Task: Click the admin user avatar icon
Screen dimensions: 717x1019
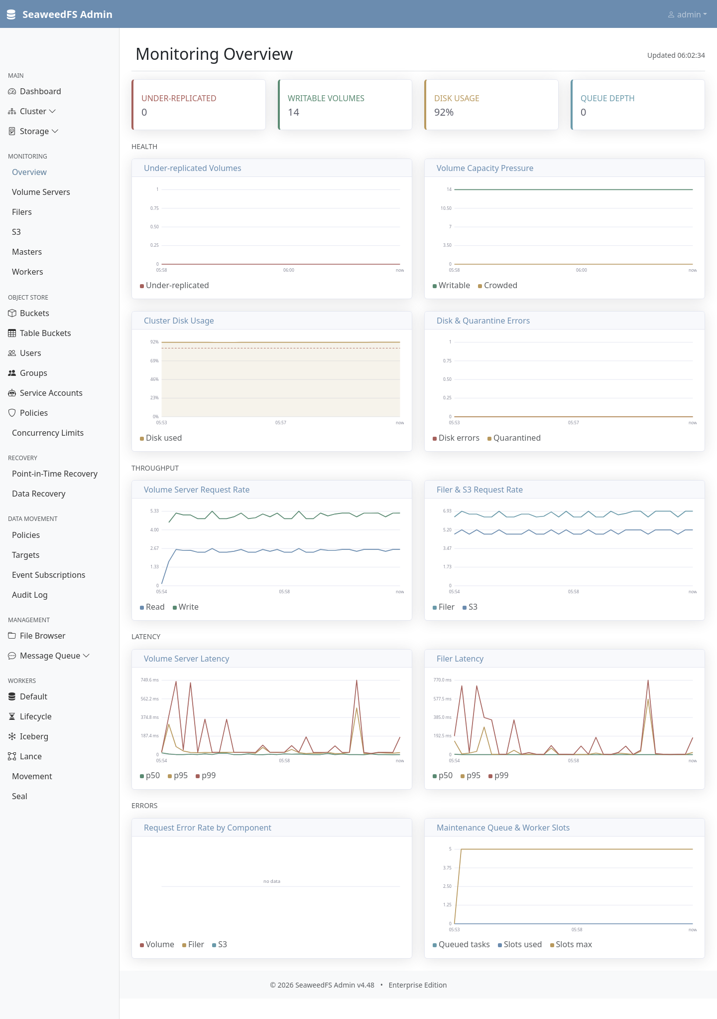Action: 671,15
